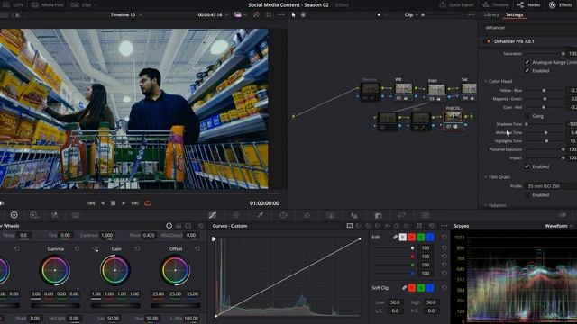The image size is (577, 324).
Task: Collapse the Film Grain section
Action: coord(486,177)
